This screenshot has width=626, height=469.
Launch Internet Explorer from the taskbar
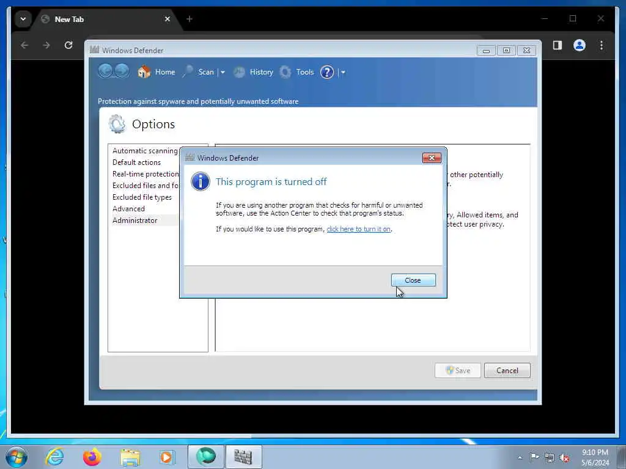pos(54,457)
